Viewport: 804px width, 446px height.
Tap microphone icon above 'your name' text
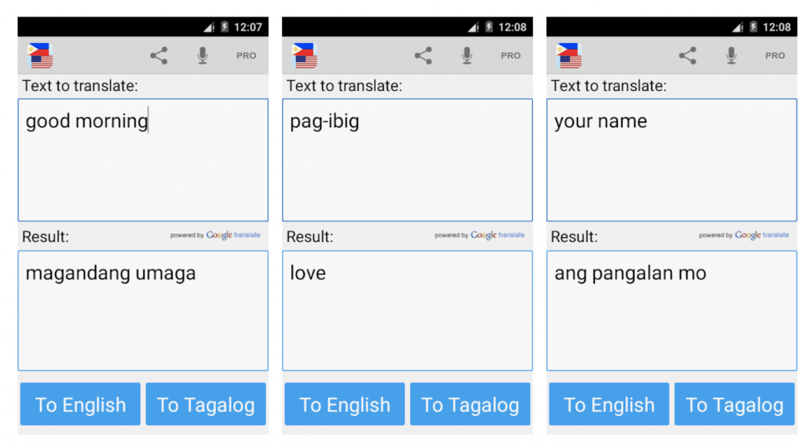coord(732,56)
